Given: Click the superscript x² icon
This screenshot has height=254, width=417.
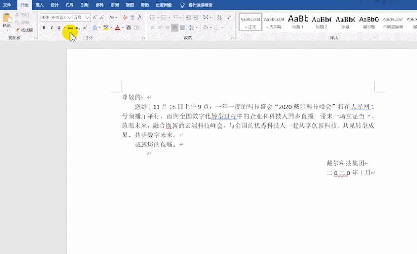Looking at the screenshot, I should pyautogui.click(x=85, y=28).
